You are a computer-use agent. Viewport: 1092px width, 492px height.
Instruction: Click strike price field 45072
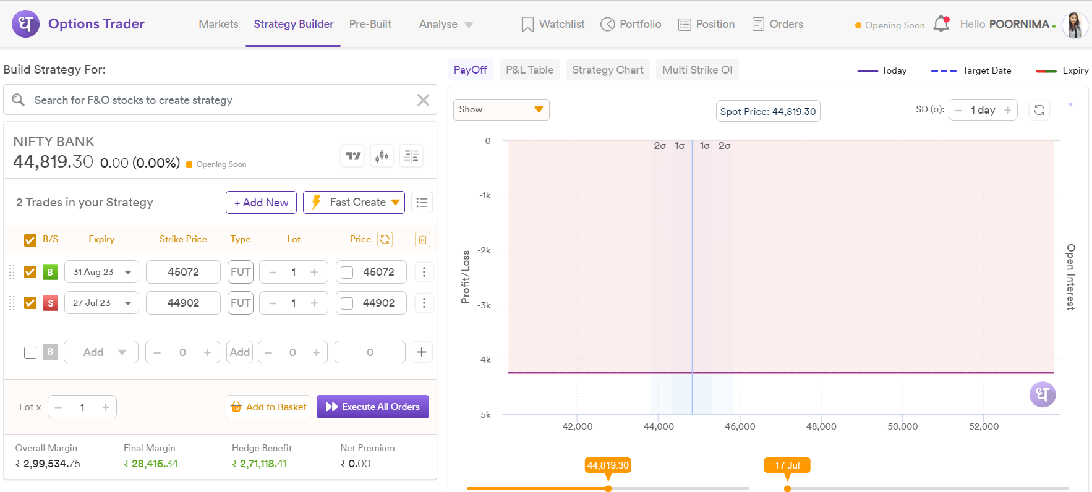pyautogui.click(x=183, y=272)
